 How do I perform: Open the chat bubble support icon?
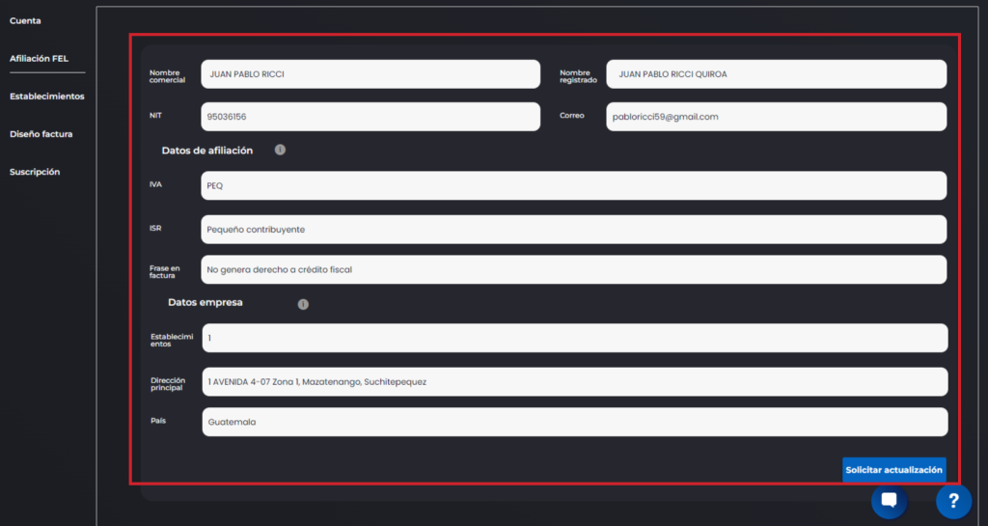coord(889,500)
